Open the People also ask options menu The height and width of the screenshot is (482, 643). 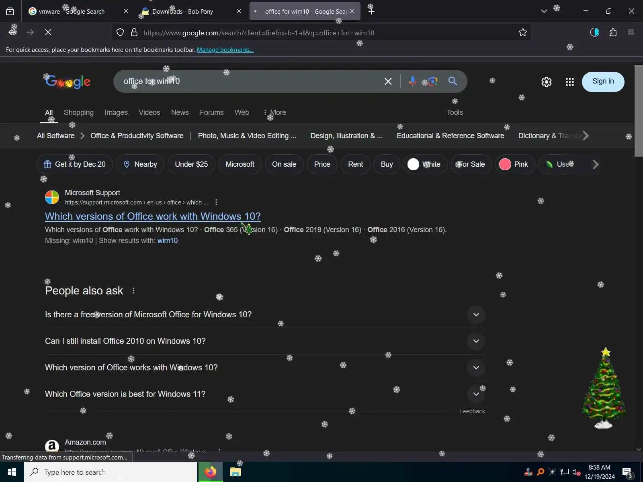pos(133,290)
